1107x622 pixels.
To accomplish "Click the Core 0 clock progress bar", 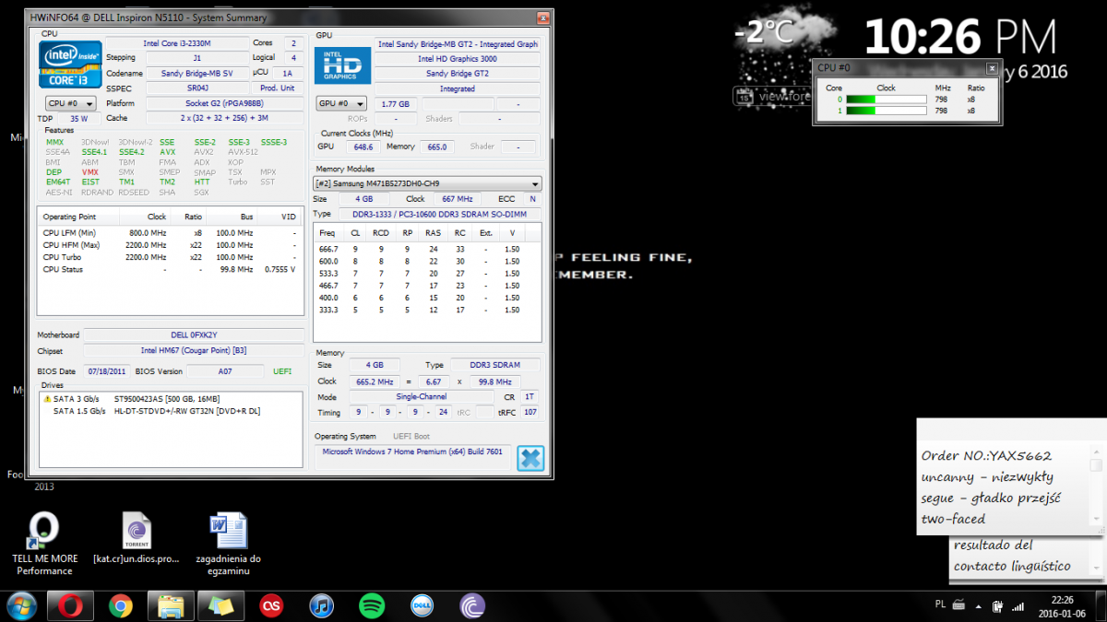I will click(x=887, y=99).
